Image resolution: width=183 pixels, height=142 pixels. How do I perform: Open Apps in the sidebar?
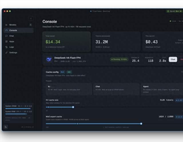click(x=19, y=42)
